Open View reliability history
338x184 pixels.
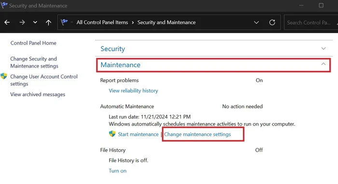133,91
